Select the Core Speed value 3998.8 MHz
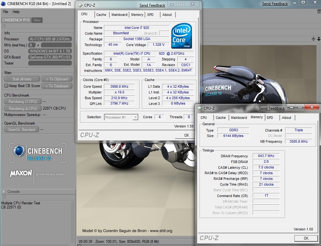 tap(120, 86)
